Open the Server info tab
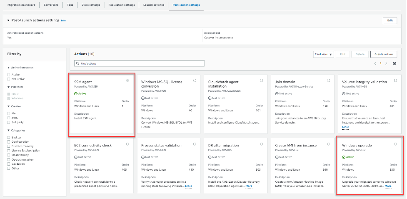Screen dimensions: 407x199 51,5
